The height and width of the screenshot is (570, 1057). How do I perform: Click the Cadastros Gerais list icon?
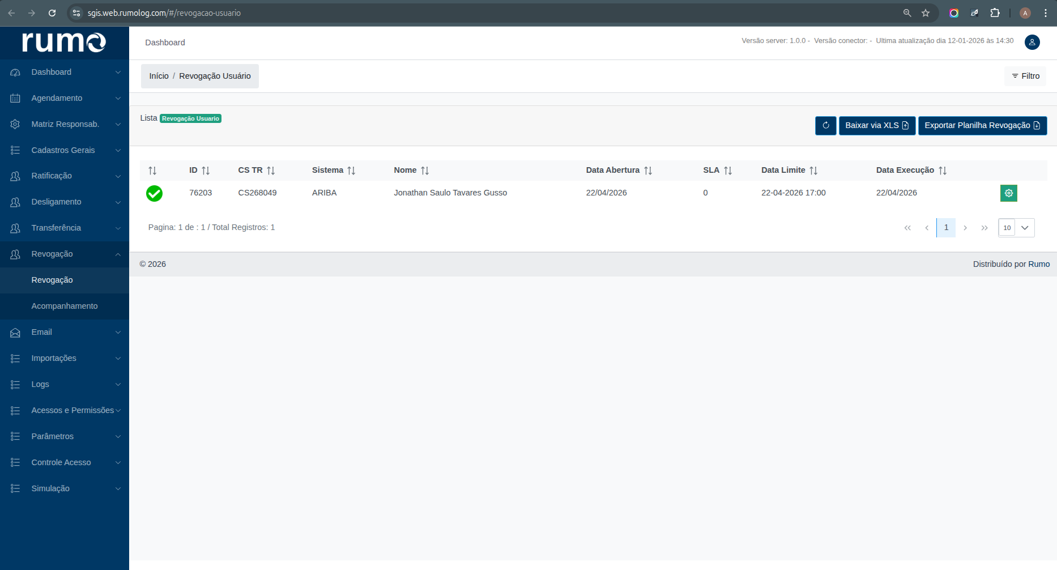(x=15, y=150)
